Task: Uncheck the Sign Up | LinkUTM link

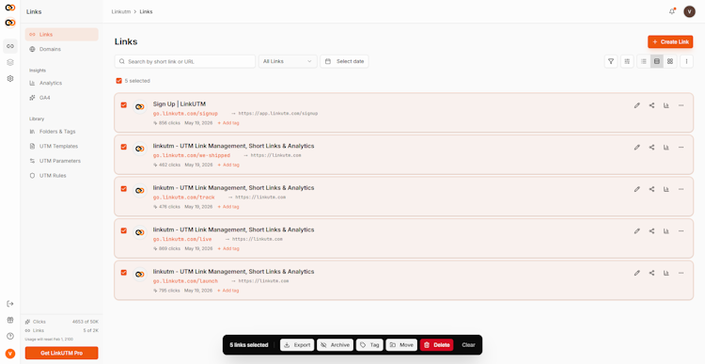Action: pos(124,104)
